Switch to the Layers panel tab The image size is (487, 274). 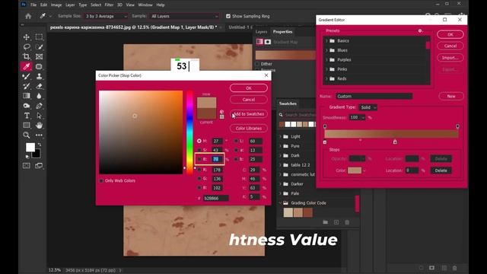click(261, 32)
